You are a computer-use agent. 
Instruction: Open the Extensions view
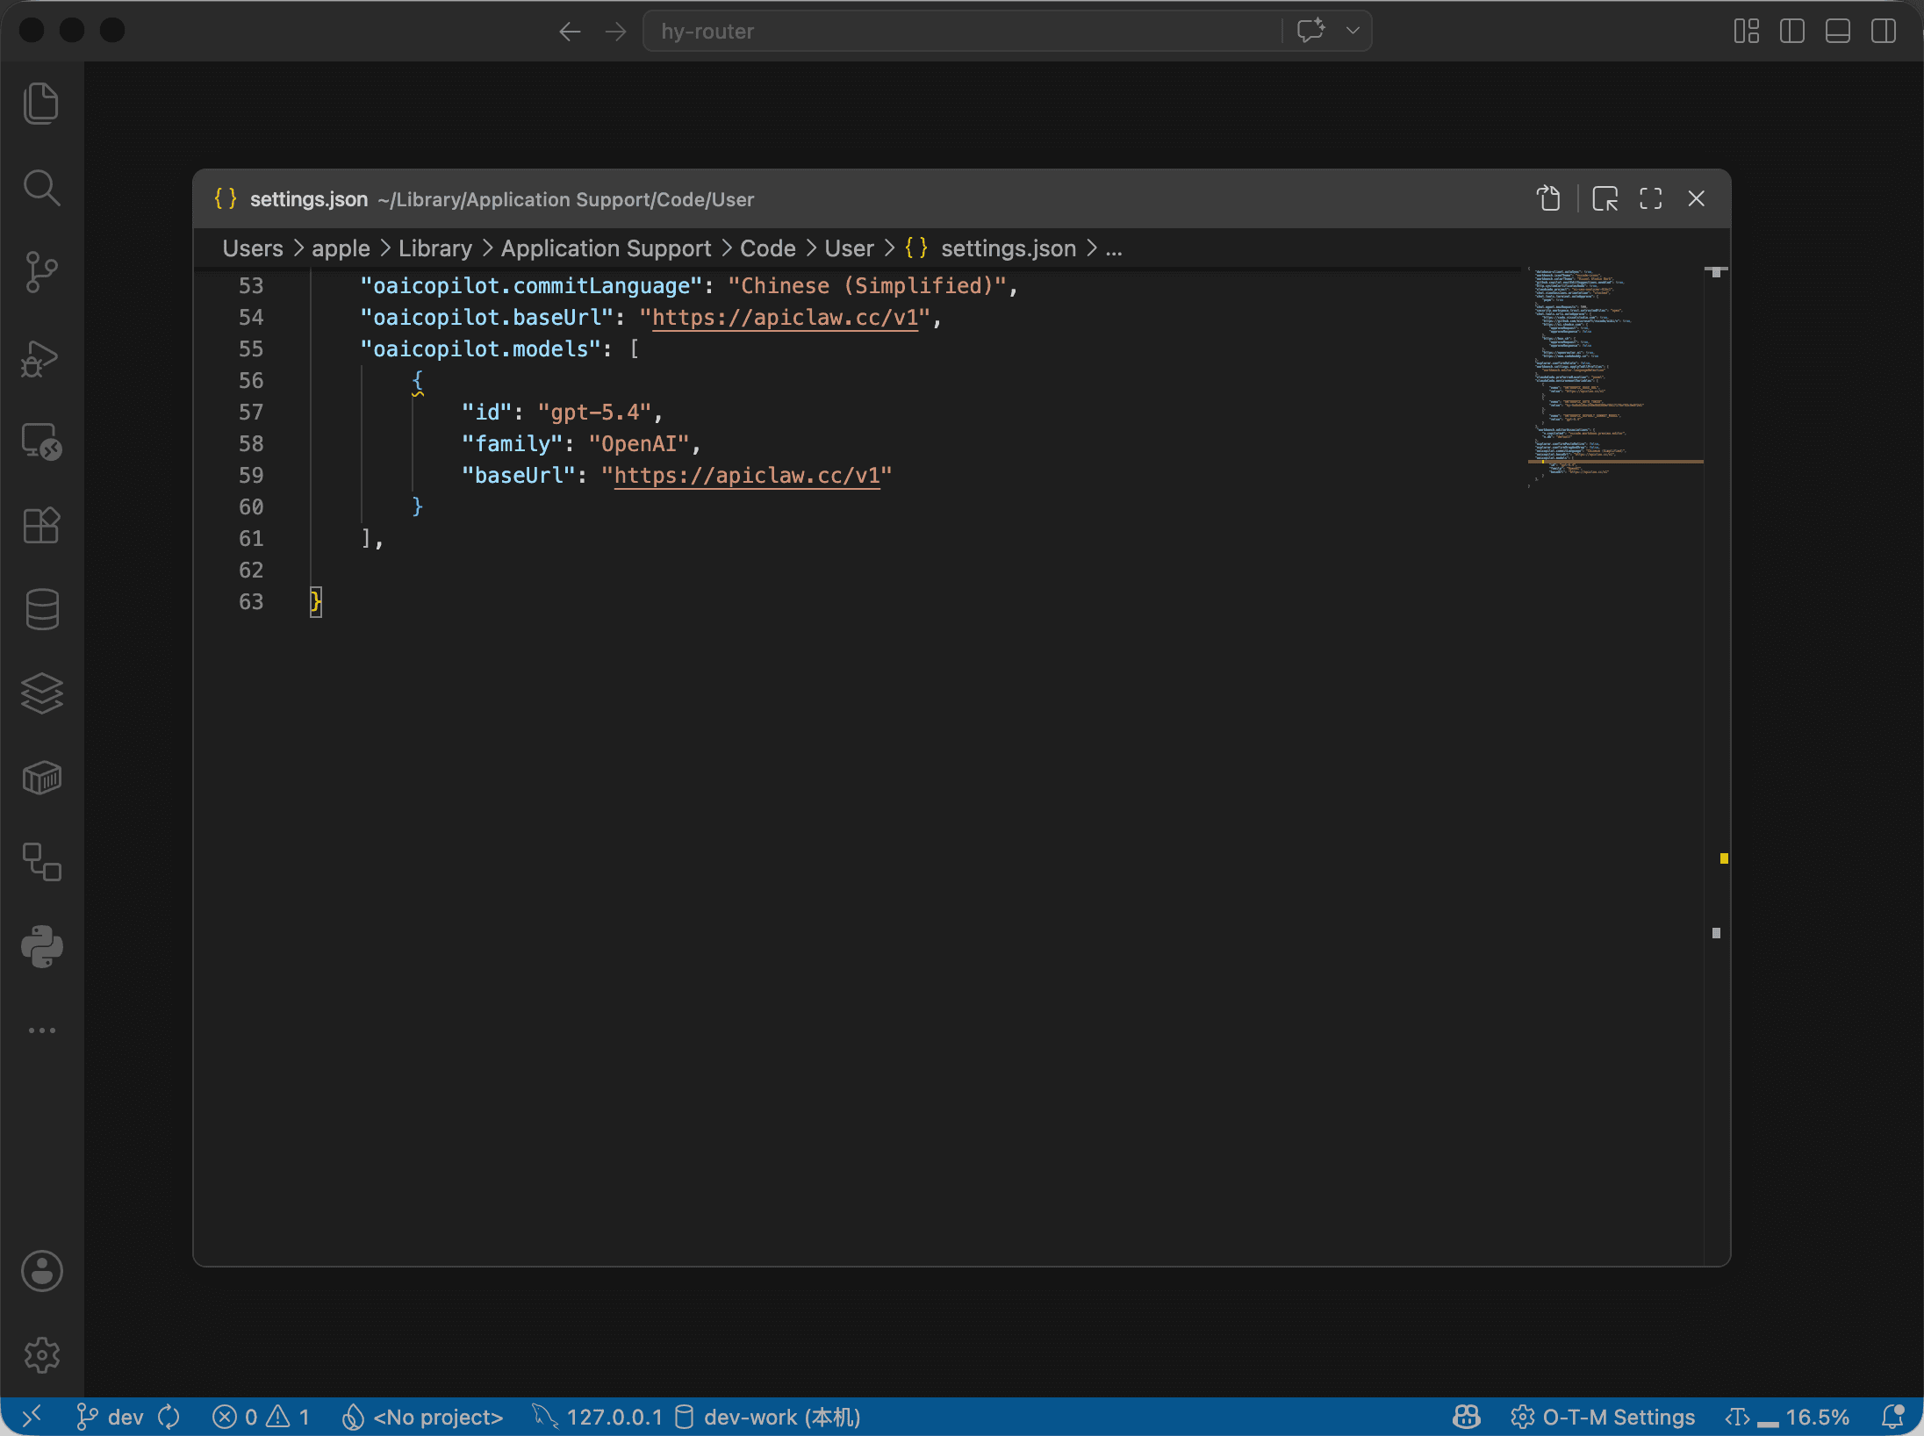(x=41, y=526)
